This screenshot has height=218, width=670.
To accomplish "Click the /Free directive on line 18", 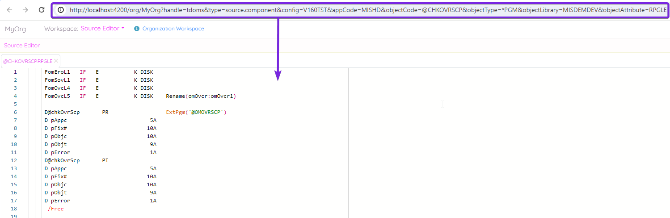I will point(55,209).
